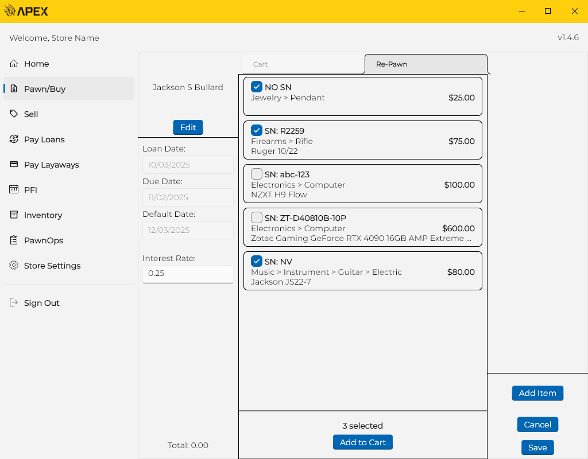Click the Pay Layaways card icon

click(x=14, y=165)
